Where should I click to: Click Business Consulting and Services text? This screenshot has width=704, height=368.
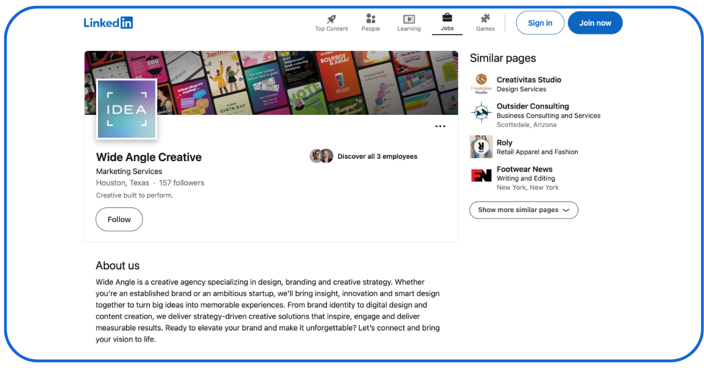549,115
